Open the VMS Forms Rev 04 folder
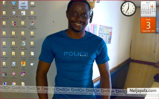159x99 pixels. click(5, 55)
